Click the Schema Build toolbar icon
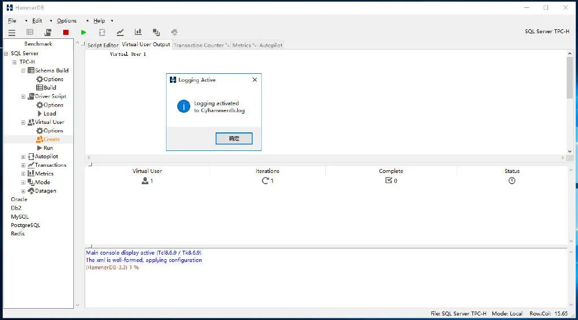578x320 pixels. pos(30,32)
